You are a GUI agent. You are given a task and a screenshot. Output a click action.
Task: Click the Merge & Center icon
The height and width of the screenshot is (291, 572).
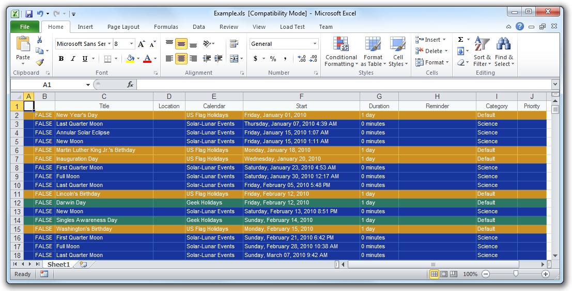(x=234, y=59)
